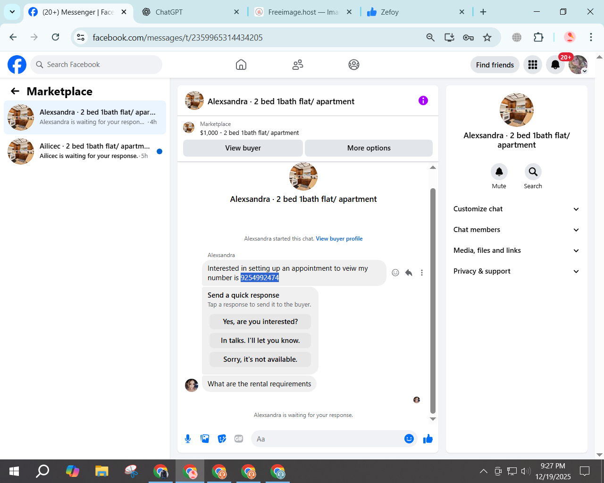Image resolution: width=604 pixels, height=483 pixels.
Task: Show hidden icons in the system tray
Action: [484, 471]
